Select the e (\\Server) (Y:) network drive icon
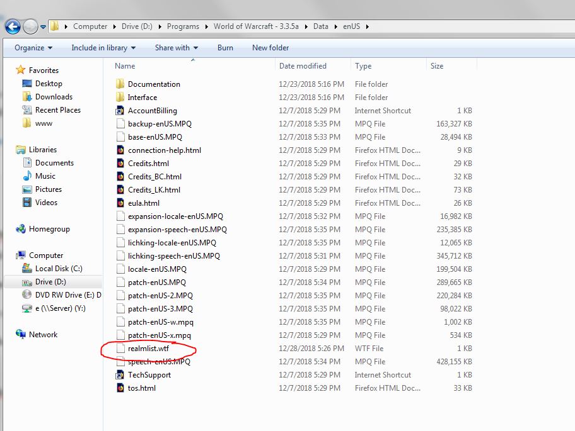 tap(27, 308)
